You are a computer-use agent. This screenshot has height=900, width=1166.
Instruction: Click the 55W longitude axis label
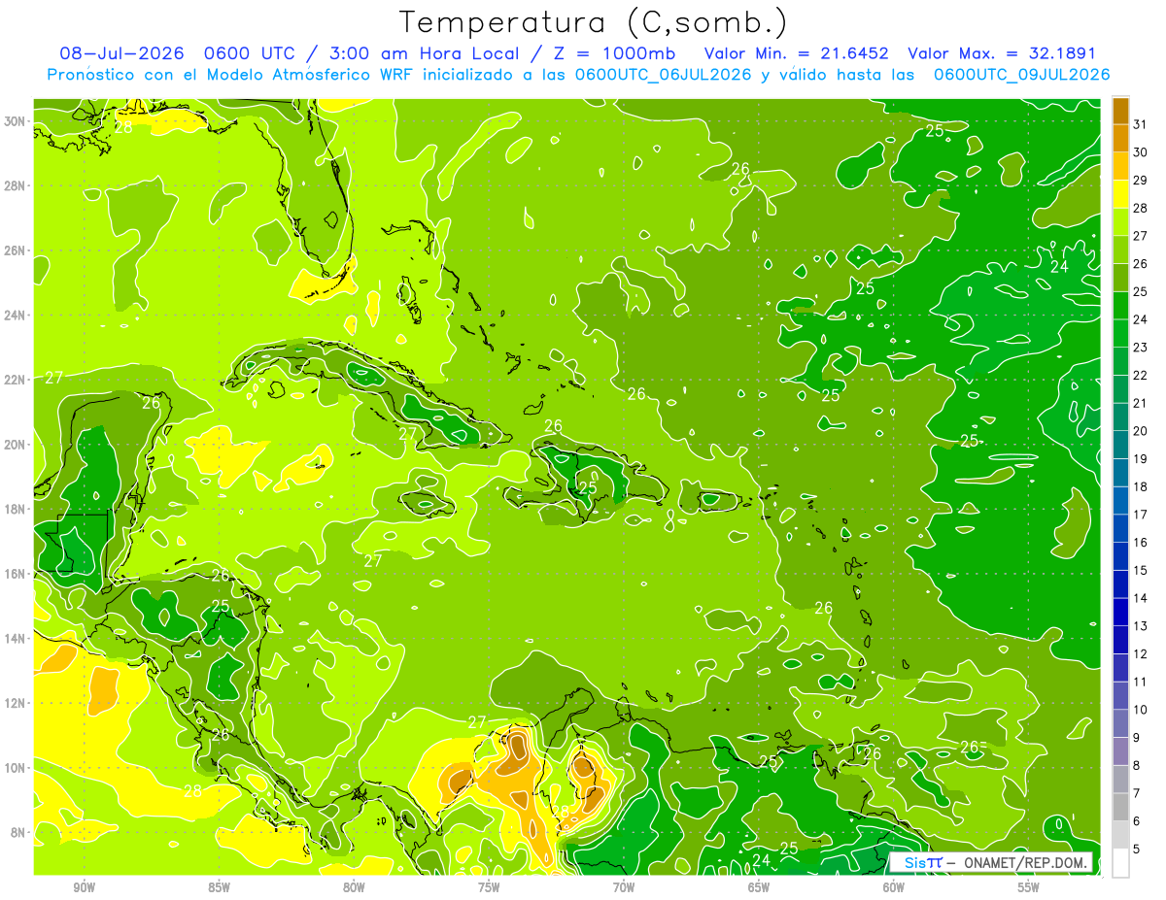(x=1029, y=887)
